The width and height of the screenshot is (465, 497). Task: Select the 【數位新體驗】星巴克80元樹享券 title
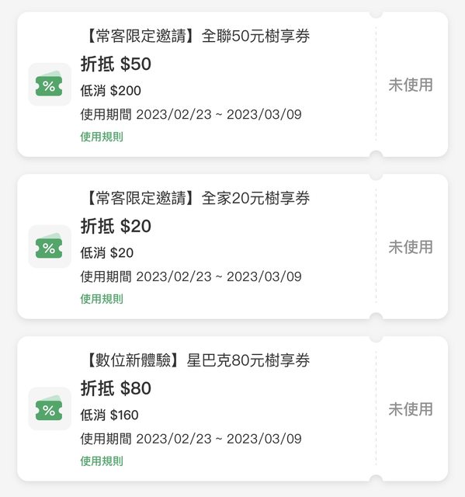[196, 360]
